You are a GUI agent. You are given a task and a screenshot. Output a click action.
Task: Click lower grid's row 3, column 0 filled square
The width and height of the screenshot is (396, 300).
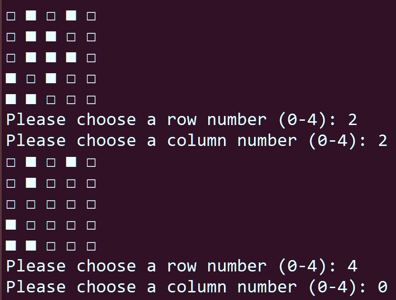coord(11,225)
